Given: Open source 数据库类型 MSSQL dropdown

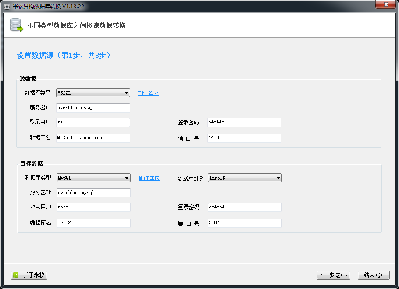Looking at the screenshot, I should click(93, 93).
